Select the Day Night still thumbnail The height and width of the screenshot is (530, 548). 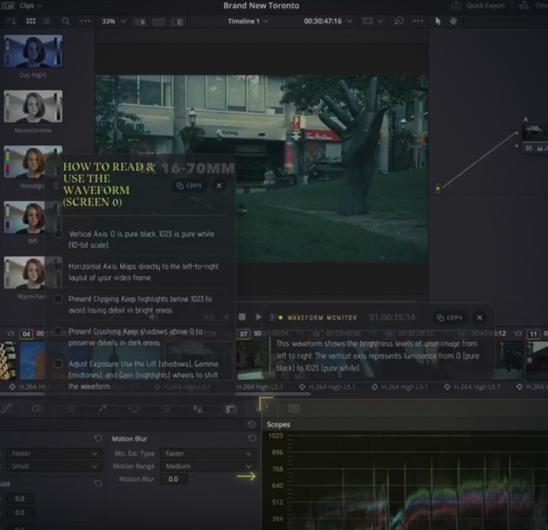(x=33, y=51)
